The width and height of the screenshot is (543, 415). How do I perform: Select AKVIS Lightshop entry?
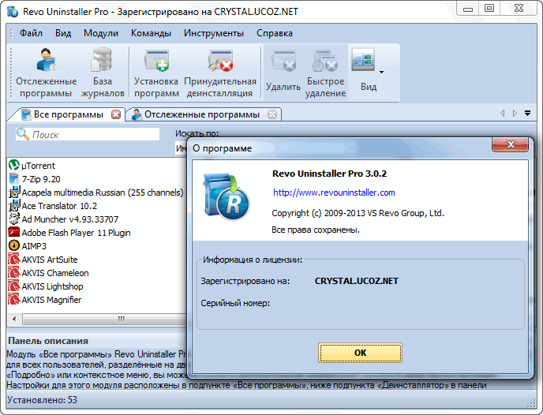[x=52, y=286]
